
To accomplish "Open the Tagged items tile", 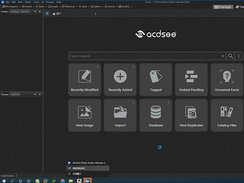I will [156, 80].
